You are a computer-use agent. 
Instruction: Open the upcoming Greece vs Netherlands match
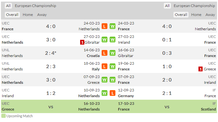pyautogui.click(x=55, y=106)
